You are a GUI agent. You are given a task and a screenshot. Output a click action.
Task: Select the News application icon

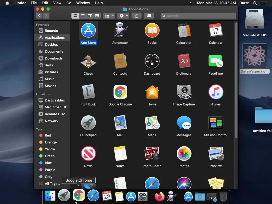tap(88, 154)
